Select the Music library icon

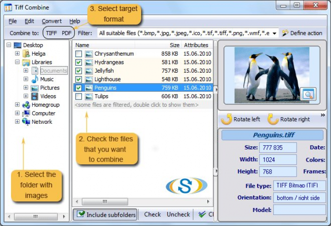[35, 79]
